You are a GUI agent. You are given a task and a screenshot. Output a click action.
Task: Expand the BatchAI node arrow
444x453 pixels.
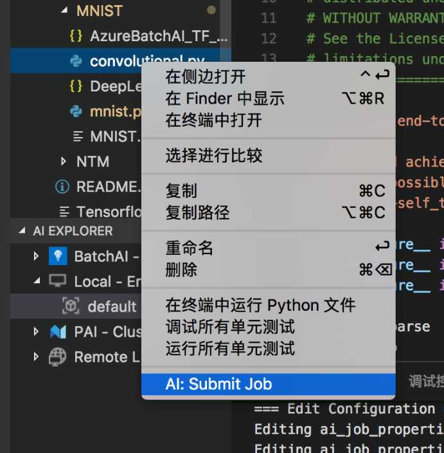point(36,256)
